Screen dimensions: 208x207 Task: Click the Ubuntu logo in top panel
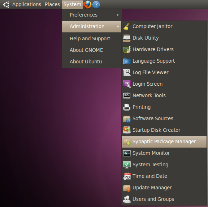coord(6,5)
